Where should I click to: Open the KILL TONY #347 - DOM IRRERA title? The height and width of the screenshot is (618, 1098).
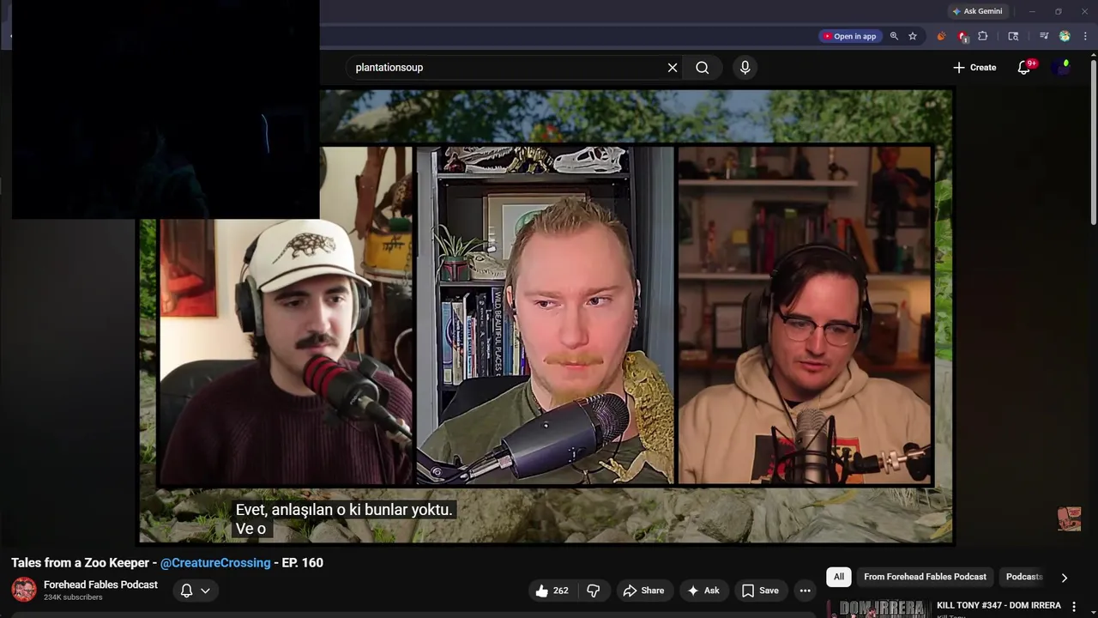pos(998,606)
